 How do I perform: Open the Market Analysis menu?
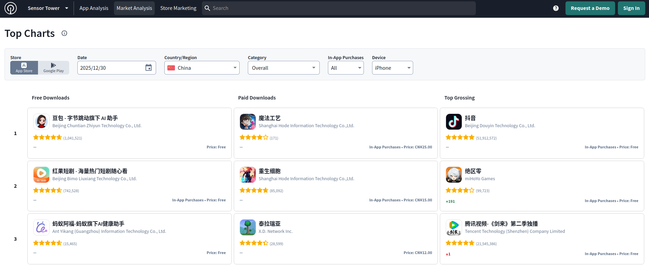point(134,8)
